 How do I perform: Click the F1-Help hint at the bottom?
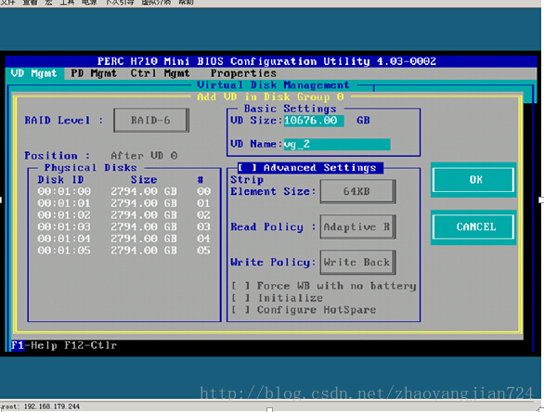tap(33, 345)
